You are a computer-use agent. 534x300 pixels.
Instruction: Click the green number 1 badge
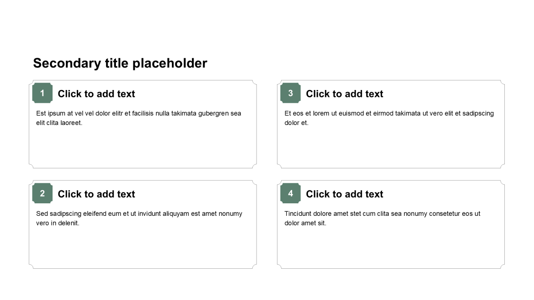(42, 93)
